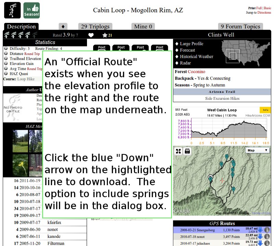Image resolution: width=274 pixels, height=246 pixels.
Task: Open the Coconino forest link
Action: pos(197,72)
